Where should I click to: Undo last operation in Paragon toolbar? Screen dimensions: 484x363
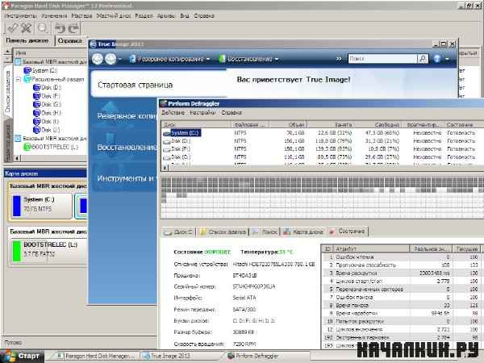(60, 28)
